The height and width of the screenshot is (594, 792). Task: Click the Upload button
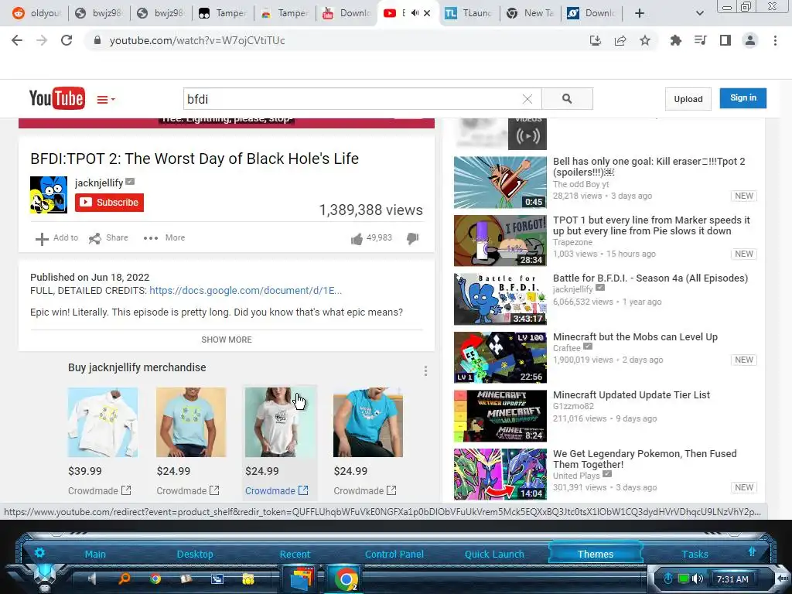pos(688,99)
